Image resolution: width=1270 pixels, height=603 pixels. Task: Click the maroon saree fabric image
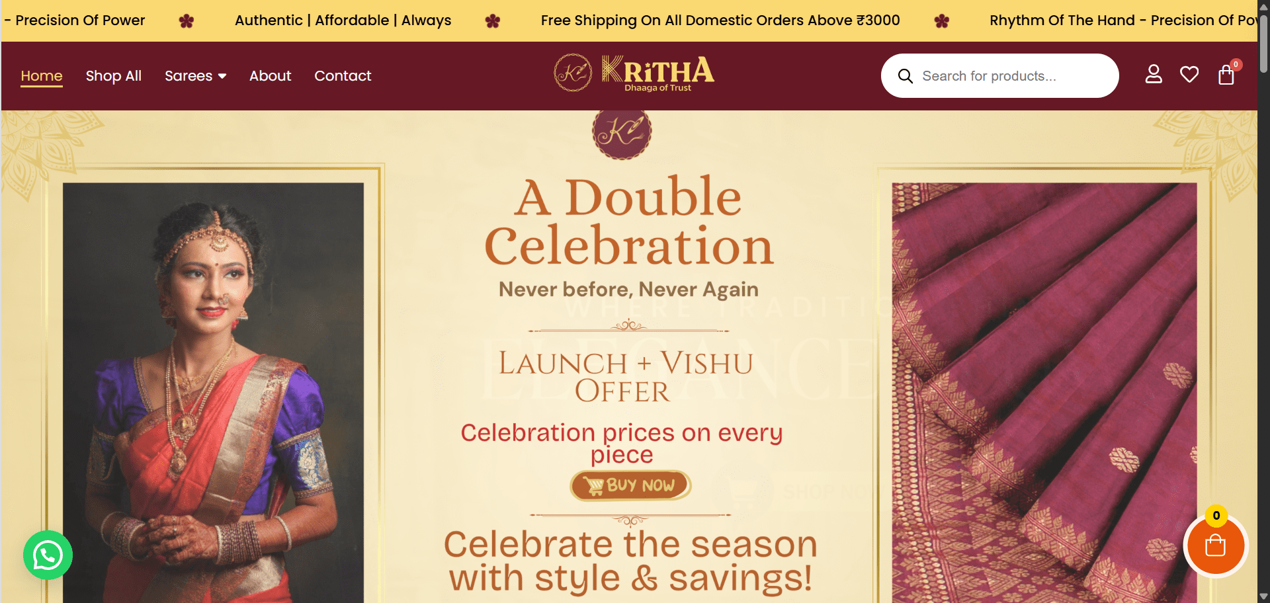[1044, 390]
